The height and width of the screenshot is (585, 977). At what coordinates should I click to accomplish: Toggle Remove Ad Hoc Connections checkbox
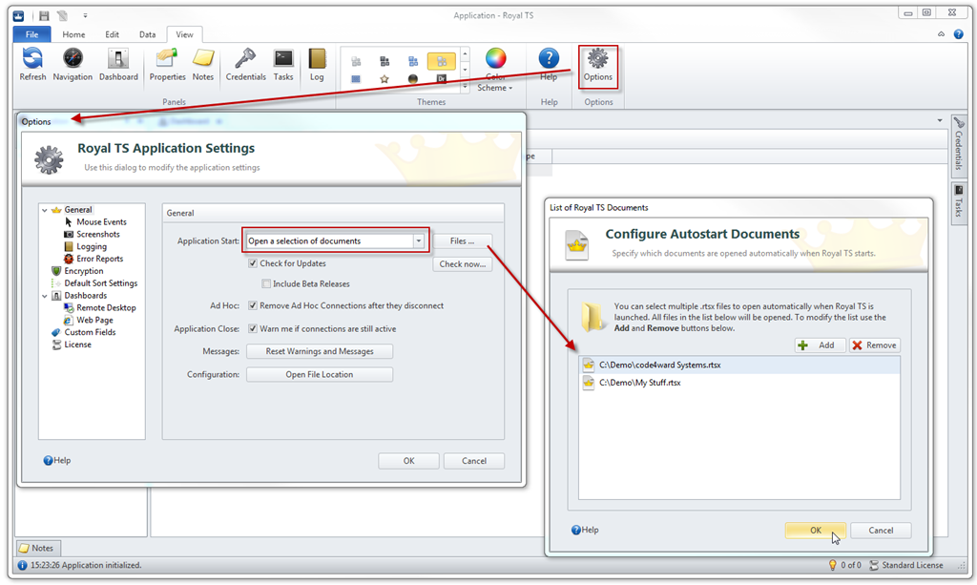pos(252,306)
